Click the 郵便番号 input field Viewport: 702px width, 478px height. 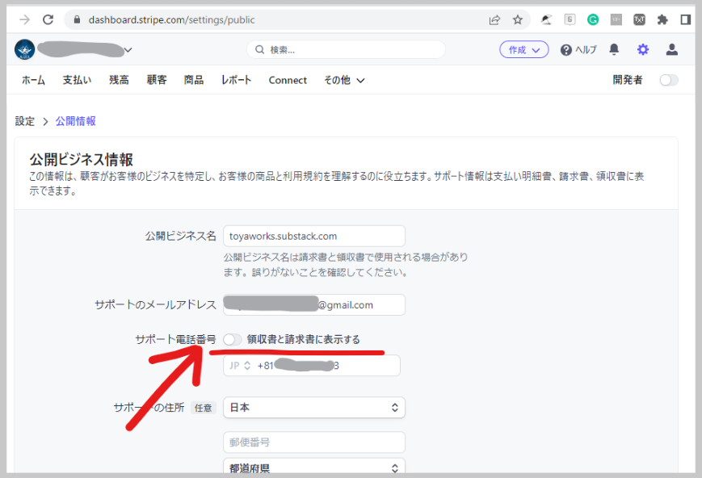(314, 442)
